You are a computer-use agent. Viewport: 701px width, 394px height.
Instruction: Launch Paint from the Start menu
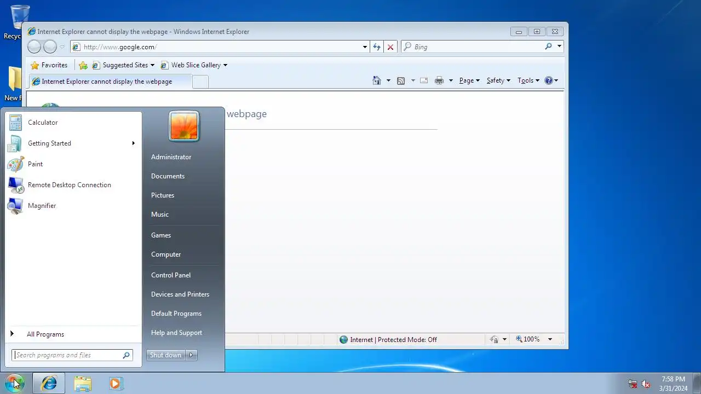click(73, 164)
